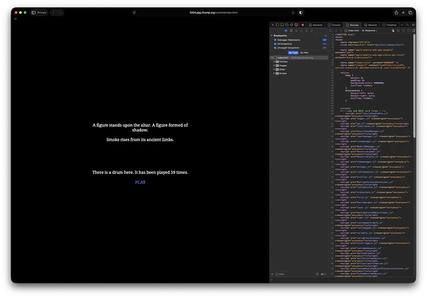427x297 pixels.
Task: Switch to the Console tab
Action: click(334, 25)
